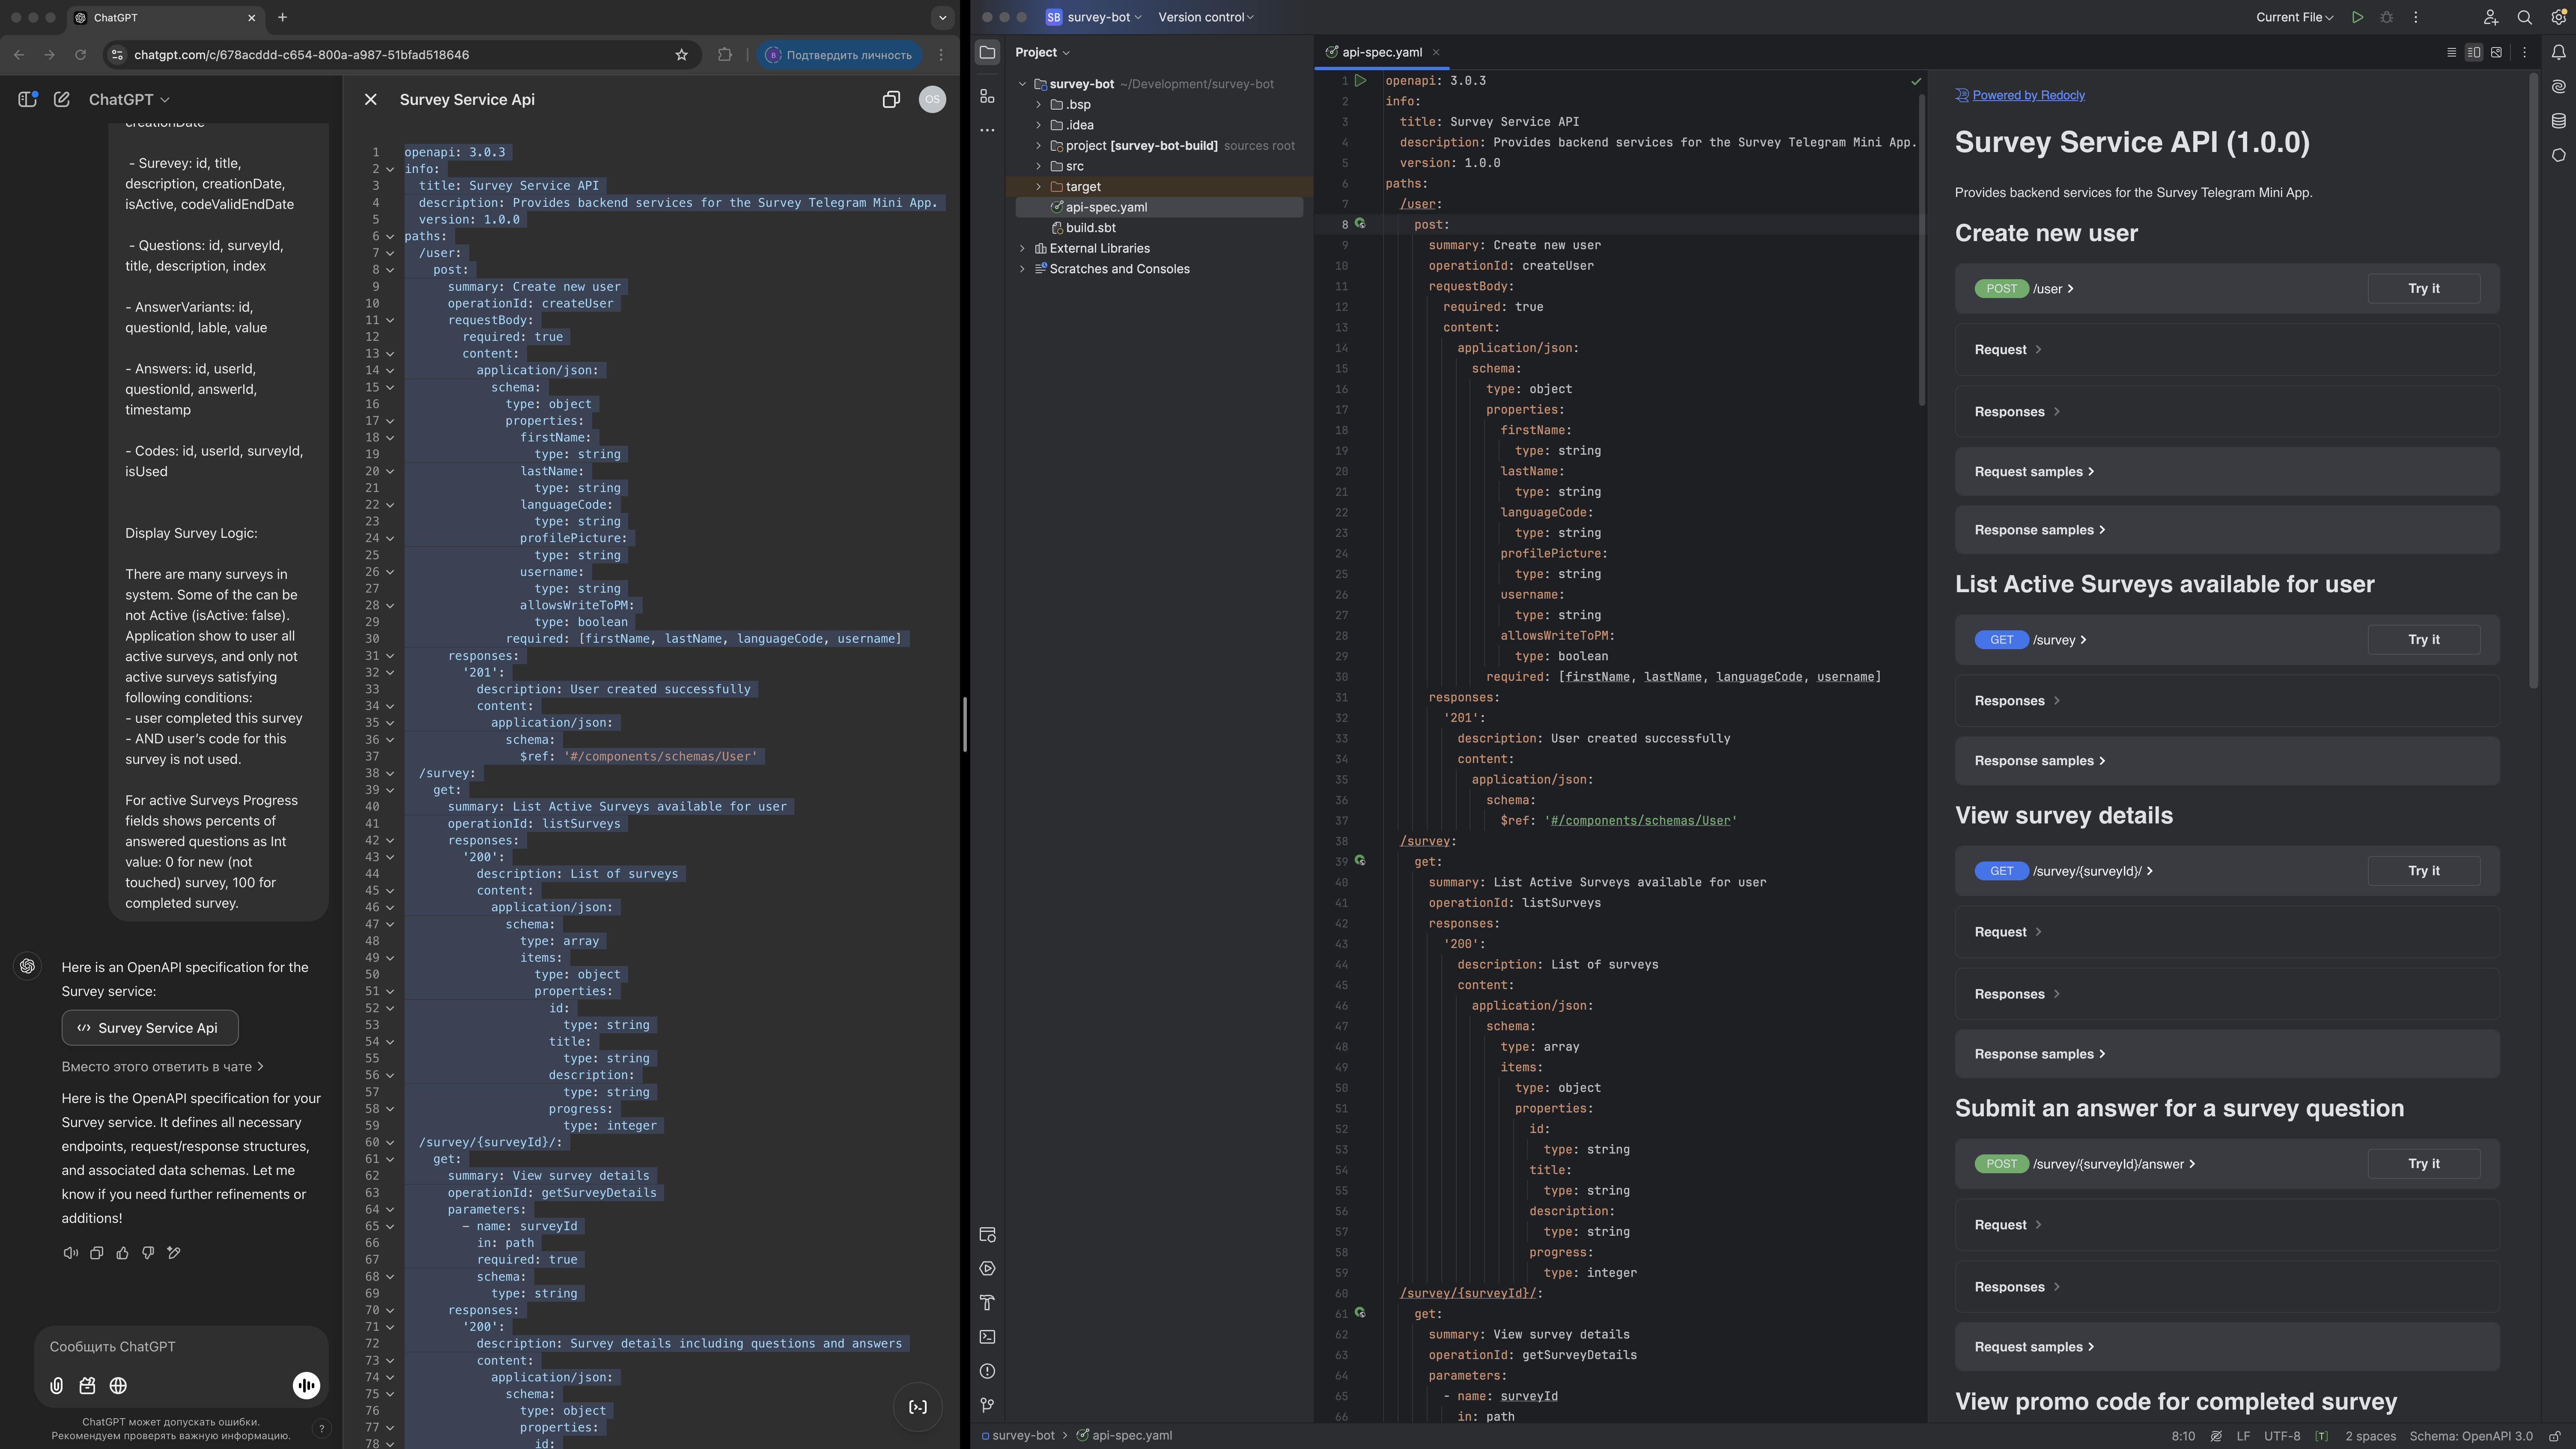The height and width of the screenshot is (1449, 2576).
Task: Open Problems tool window in IDE
Action: tap(987, 1371)
